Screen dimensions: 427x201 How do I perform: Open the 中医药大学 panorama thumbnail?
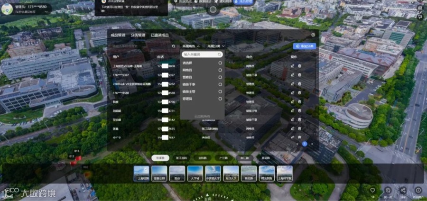pyautogui.click(x=213, y=174)
